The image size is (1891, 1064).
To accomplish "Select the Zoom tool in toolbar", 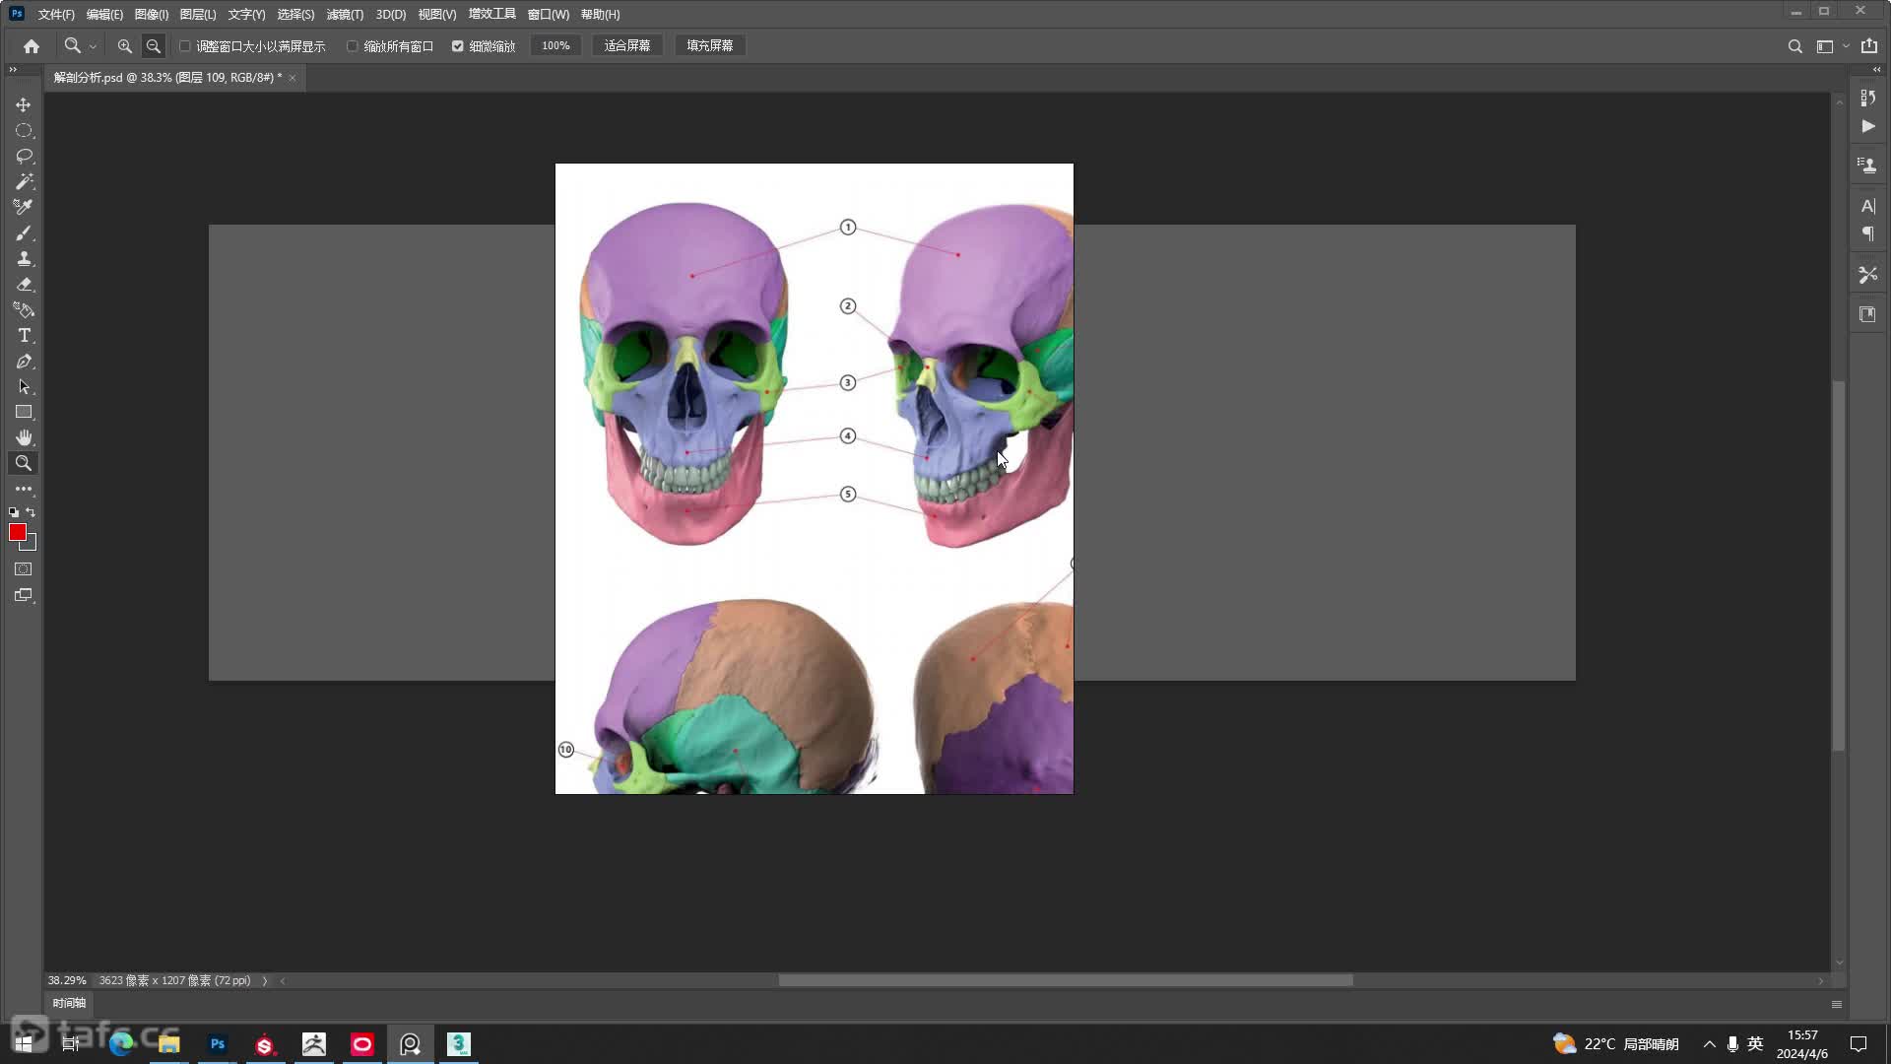I will coord(24,463).
